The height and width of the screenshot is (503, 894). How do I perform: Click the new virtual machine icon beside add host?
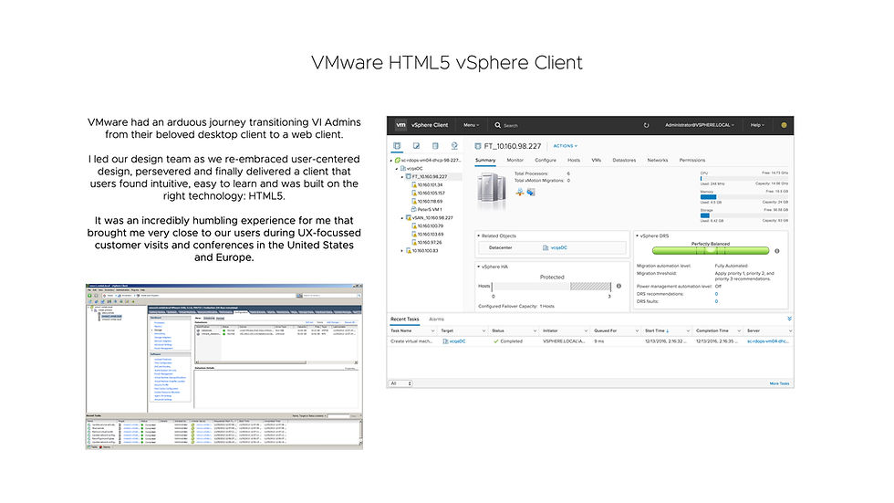point(531,193)
